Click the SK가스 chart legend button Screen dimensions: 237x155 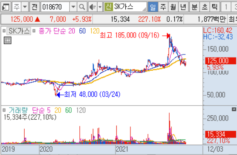[19, 31]
